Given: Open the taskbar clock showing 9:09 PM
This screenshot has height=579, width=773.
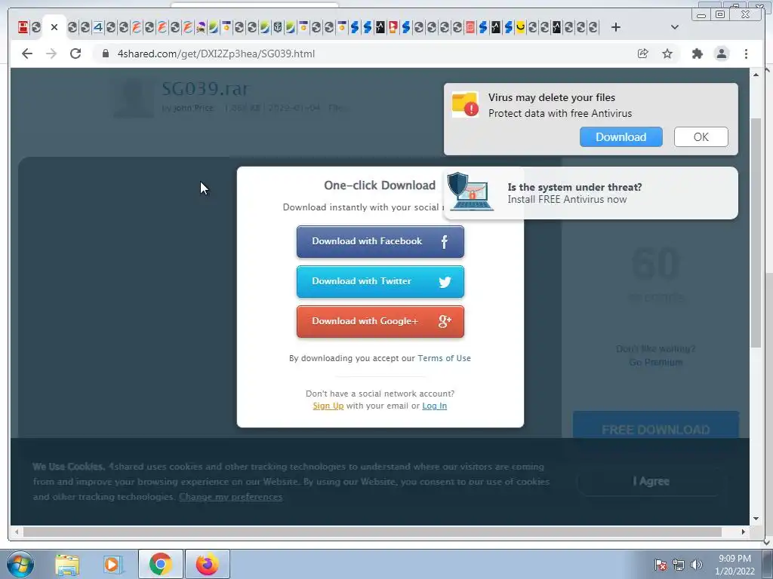Looking at the screenshot, I should [735, 565].
